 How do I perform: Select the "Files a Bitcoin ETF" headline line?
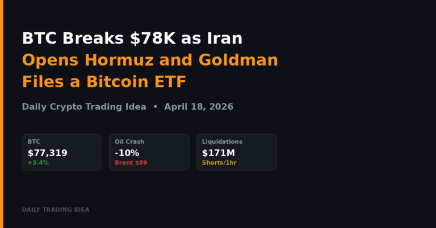(x=104, y=81)
